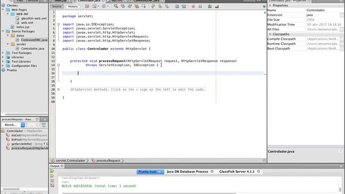Select Controlador.java in the project tree
345x194 pixels.
click(x=32, y=48)
